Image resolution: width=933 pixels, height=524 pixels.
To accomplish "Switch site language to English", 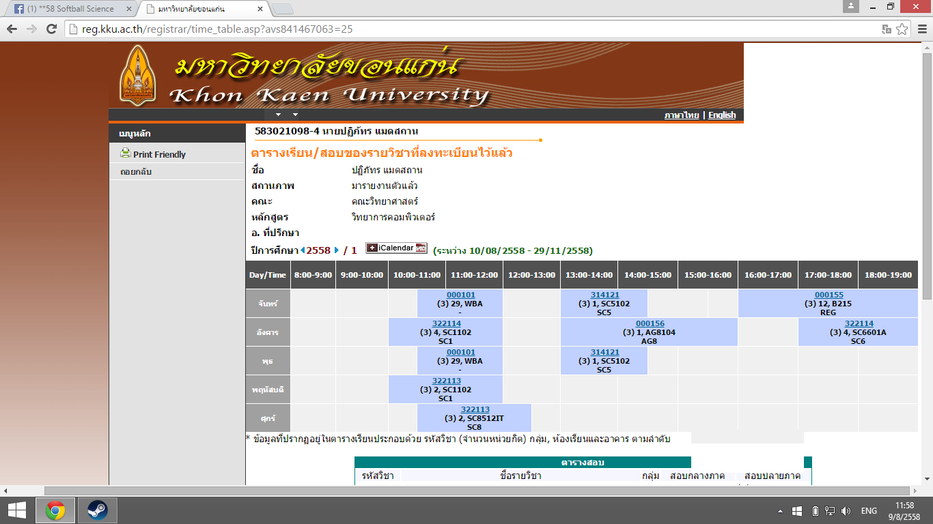I will pos(721,115).
